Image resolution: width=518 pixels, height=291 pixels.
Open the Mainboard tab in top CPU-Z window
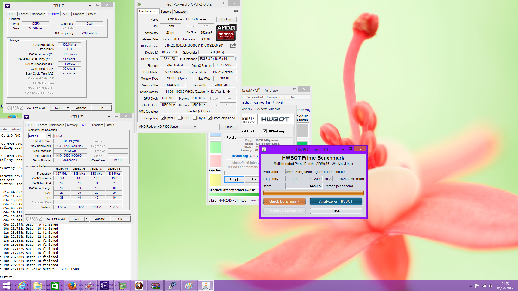tap(38, 14)
